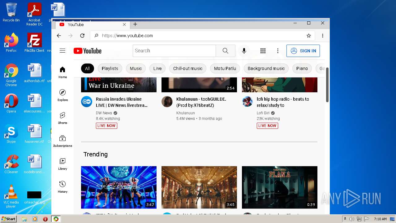
Task: Open Library in sidebar
Action: [x=62, y=164]
